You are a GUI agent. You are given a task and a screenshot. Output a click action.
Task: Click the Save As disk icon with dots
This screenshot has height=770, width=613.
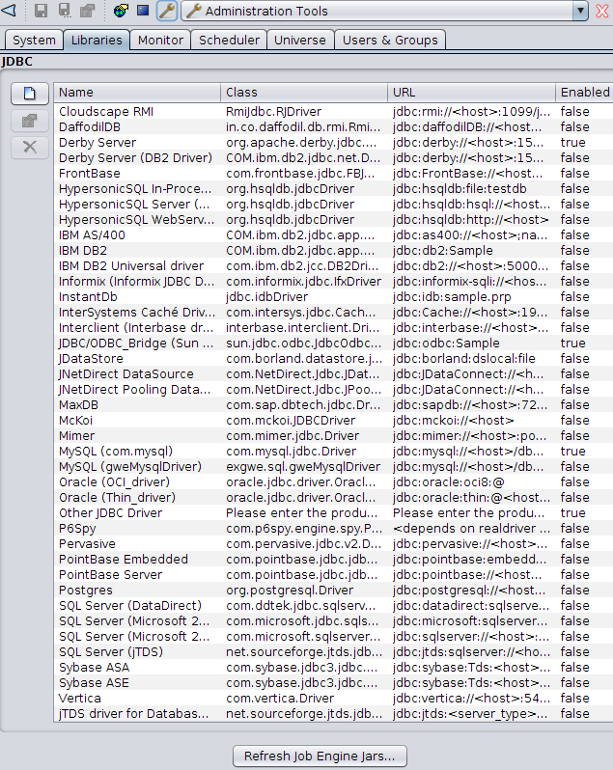click(65, 11)
